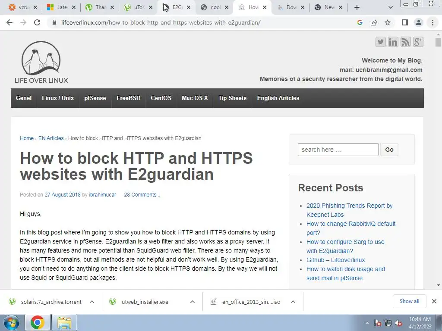Bookmark this page with the star
The image size is (442, 331).
tap(388, 22)
